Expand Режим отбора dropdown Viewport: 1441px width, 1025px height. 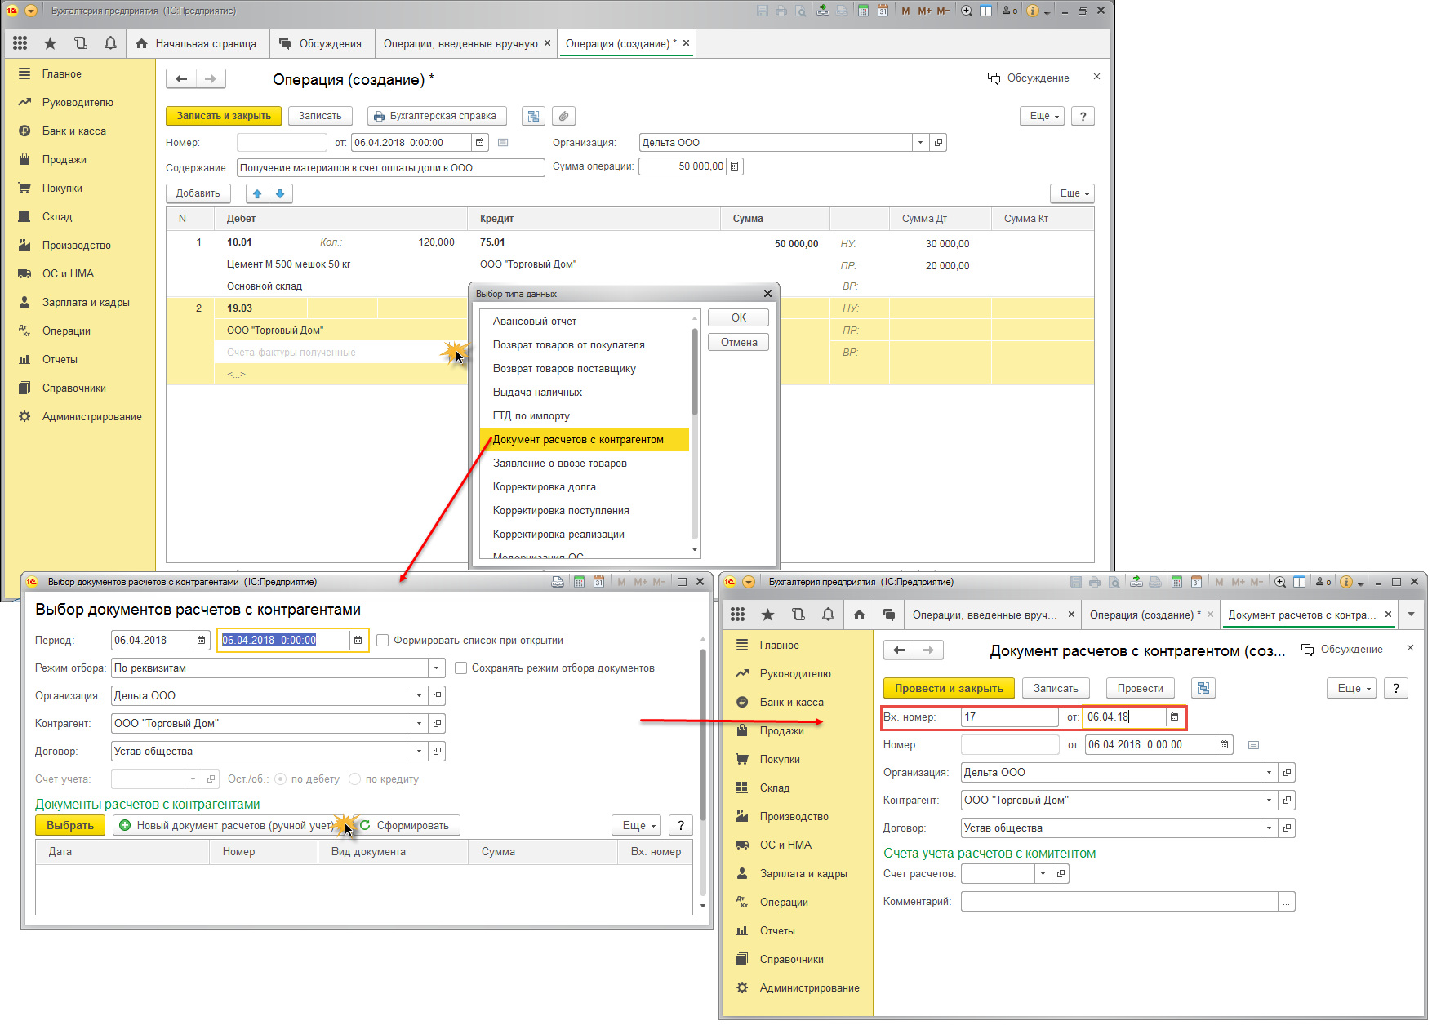tap(437, 668)
